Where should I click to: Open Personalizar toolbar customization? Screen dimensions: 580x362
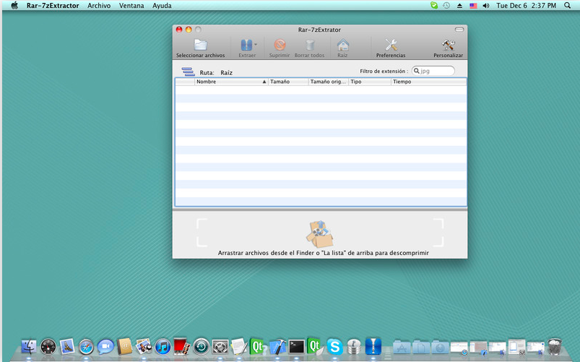point(448,45)
